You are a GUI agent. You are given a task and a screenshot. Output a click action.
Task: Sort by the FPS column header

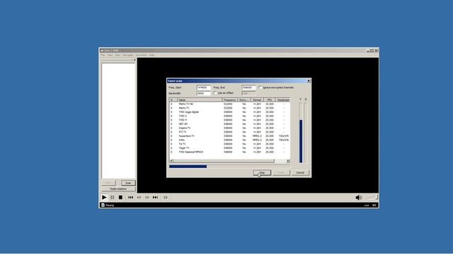270,99
